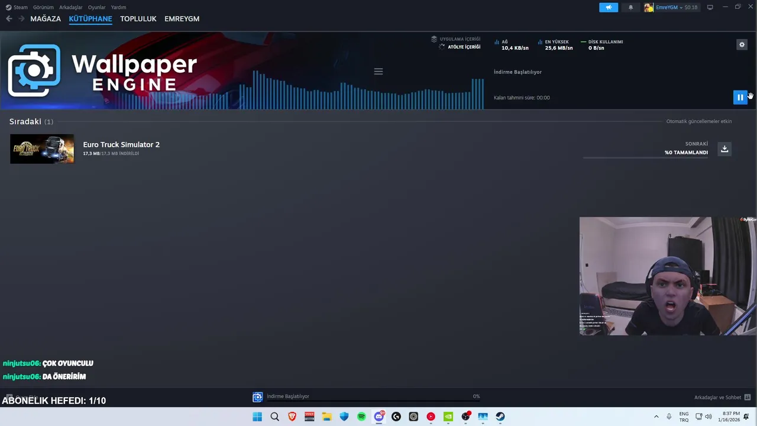Viewport: 757px width, 426px height.
Task: Open Euro Truck Simulator 2 thumbnail
Action: tap(42, 149)
